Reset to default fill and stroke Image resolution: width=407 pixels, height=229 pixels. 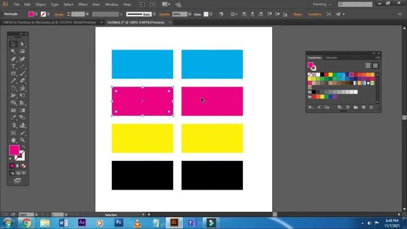11,158
